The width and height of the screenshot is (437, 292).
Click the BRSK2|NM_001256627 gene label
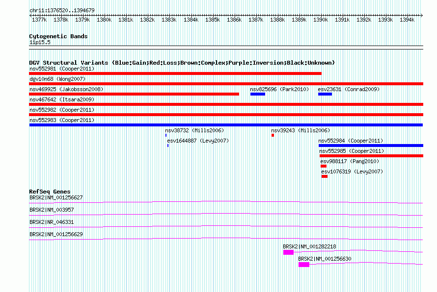pos(56,198)
